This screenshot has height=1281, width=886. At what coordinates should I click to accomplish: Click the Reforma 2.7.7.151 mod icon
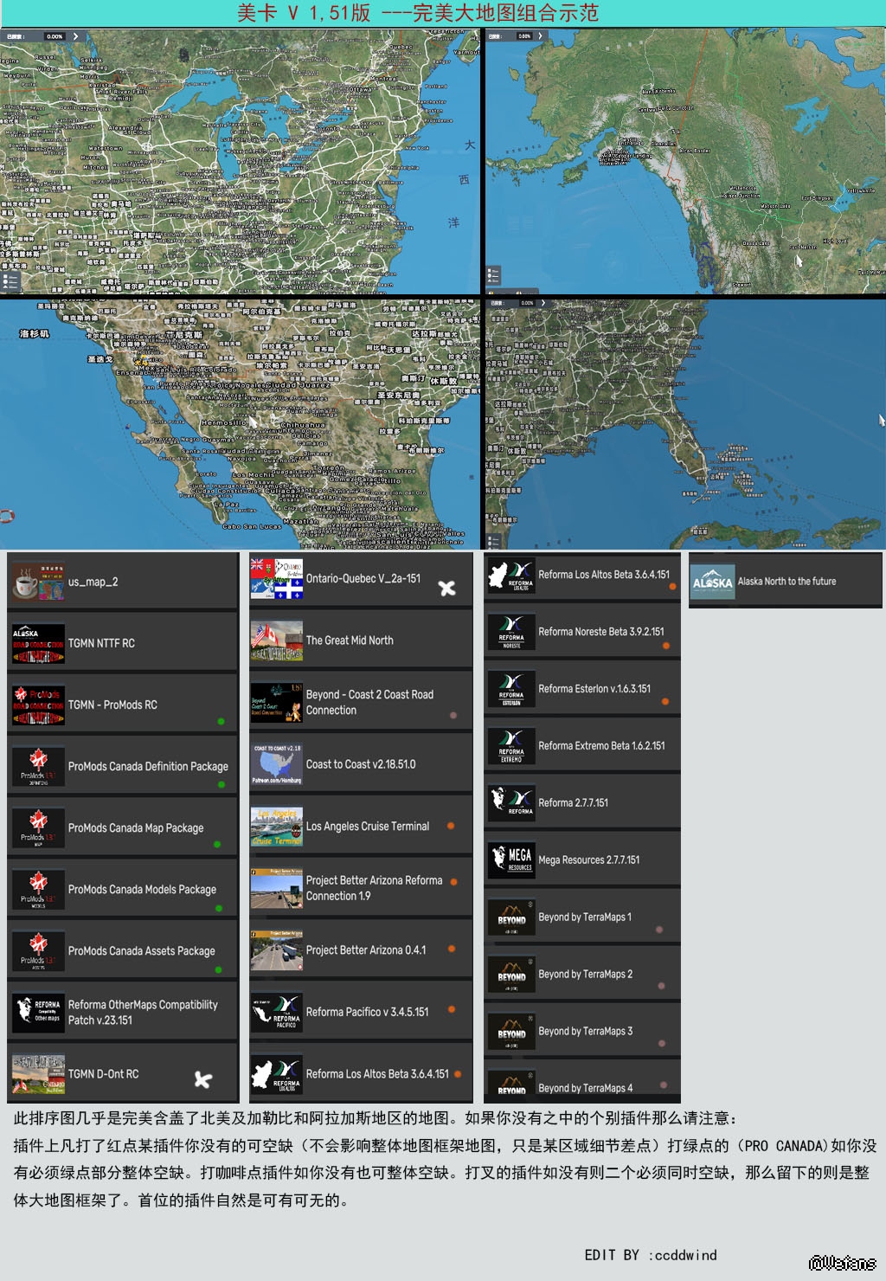[511, 803]
